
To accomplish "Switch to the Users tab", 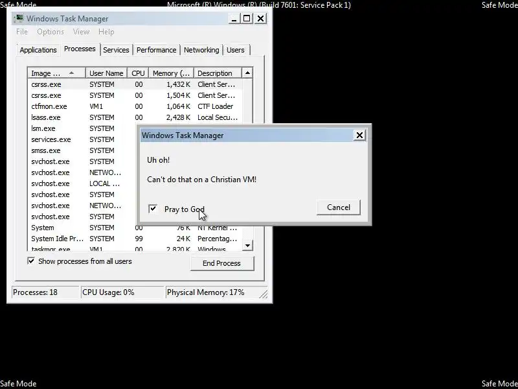I will coord(236,50).
